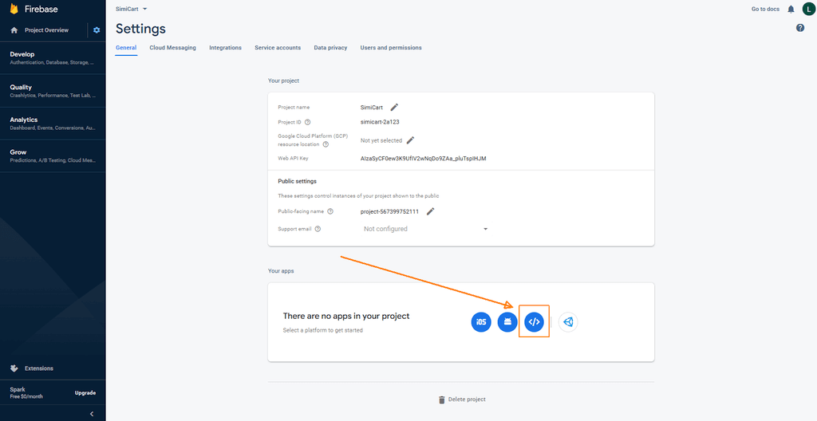The width and height of the screenshot is (817, 421).
Task: Edit GCP resource location pencil icon
Action: point(411,140)
